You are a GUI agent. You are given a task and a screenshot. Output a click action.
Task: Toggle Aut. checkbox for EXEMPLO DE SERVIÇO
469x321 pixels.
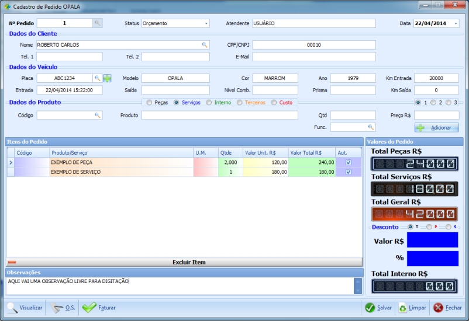click(x=349, y=172)
